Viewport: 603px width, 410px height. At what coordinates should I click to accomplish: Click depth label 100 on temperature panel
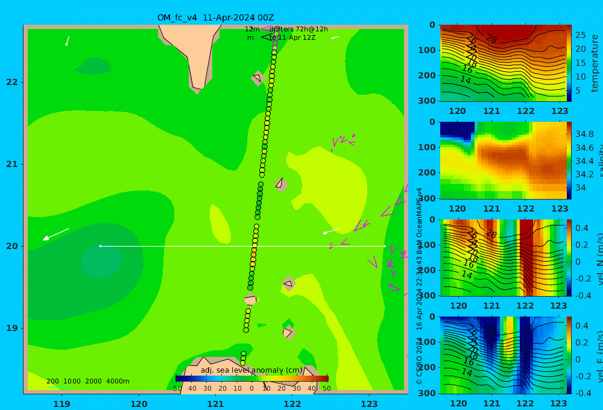[427, 50]
